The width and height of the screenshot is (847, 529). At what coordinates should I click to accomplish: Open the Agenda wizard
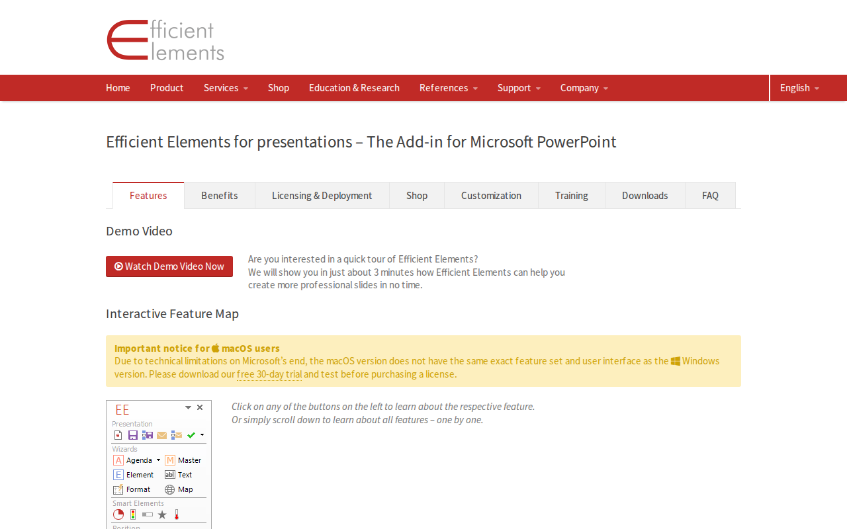tap(133, 460)
